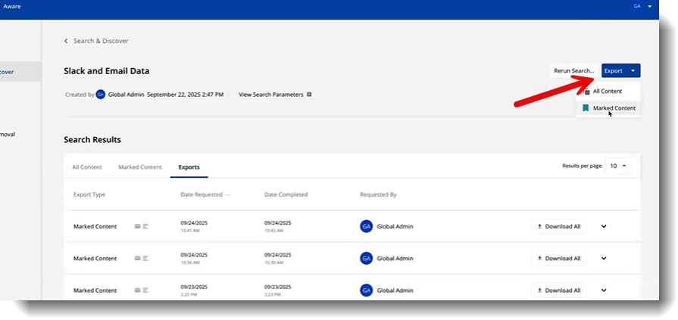Expand the first export row chevron
This screenshot has height=320, width=678.
[604, 226]
